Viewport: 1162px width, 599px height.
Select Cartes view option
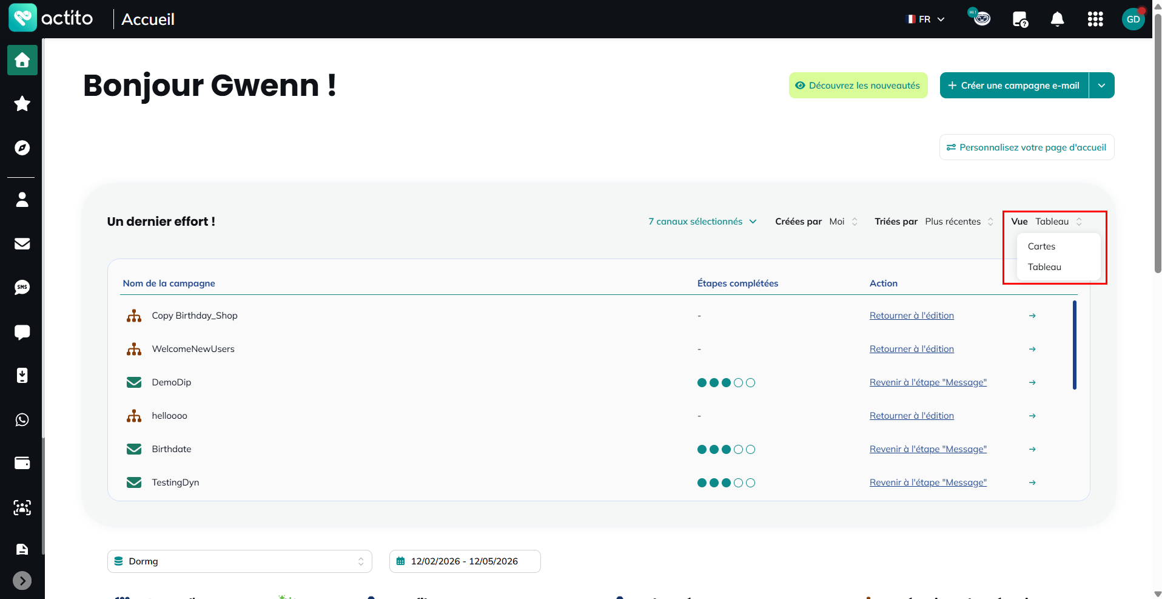coord(1059,246)
